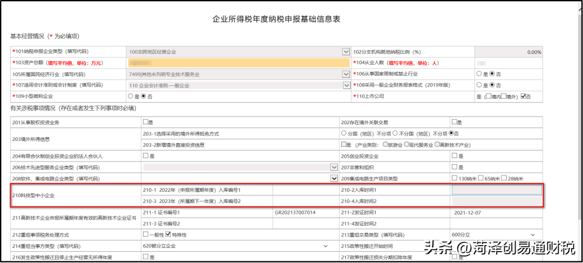Click the 211-4发证时间2 input field
The image size is (583, 263).
click(497, 224)
